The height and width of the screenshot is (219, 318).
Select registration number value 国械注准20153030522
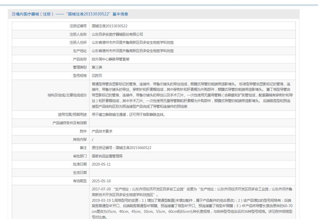109,26
